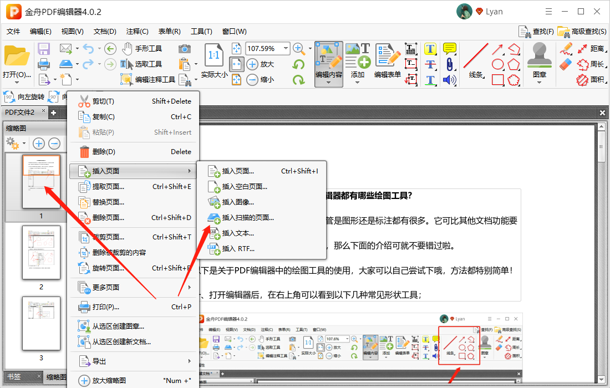
Task: Open the 文档(D) menu
Action: tap(105, 32)
